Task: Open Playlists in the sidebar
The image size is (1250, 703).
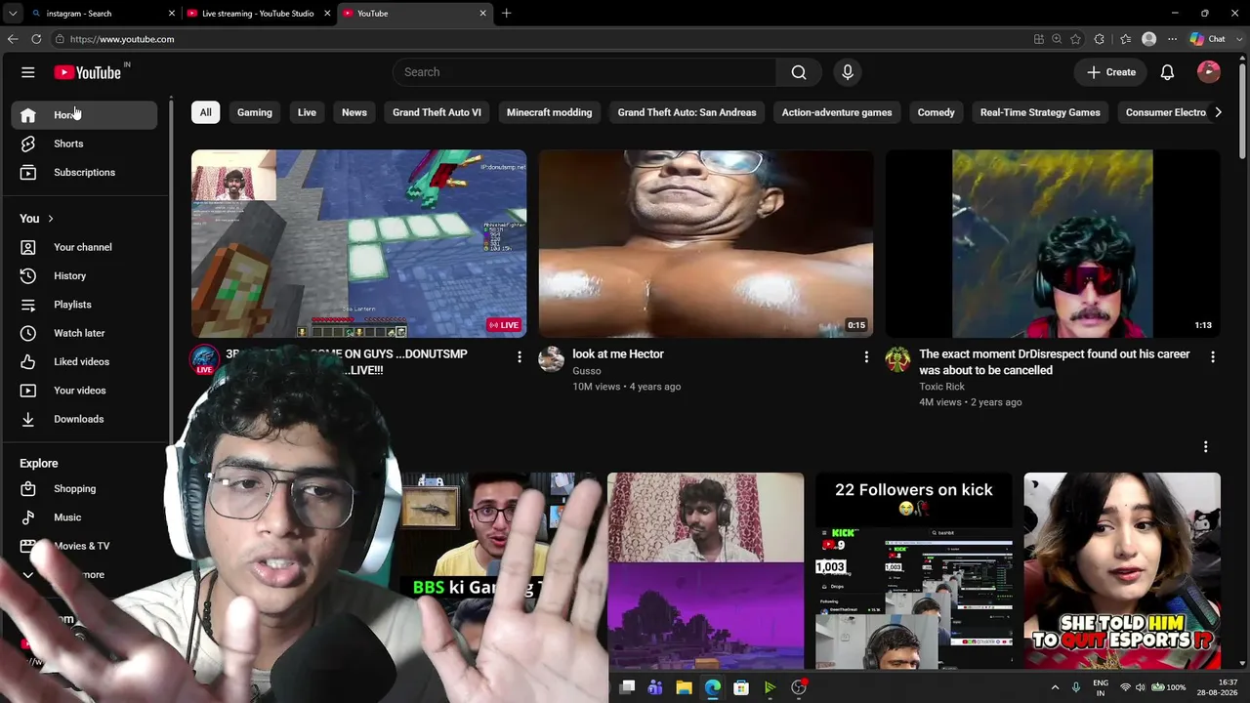Action: point(84,305)
